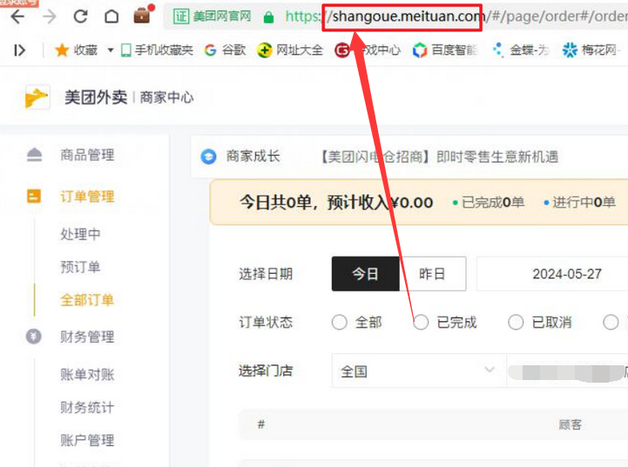
Task: Open the 处理中 orders submenu
Action: pos(80,234)
